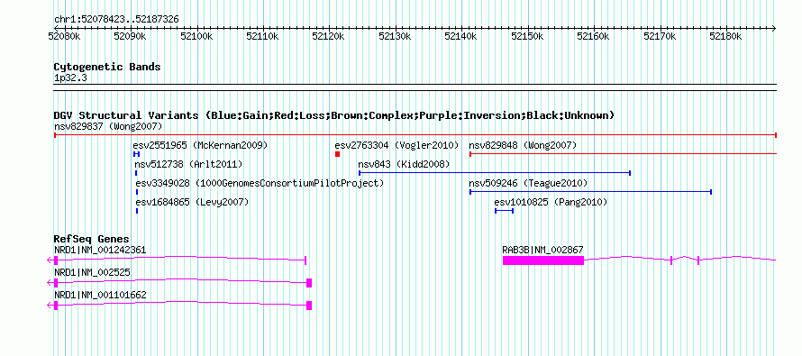Click the nsv829848 (Wong2007) label
The width and height of the screenshot is (802, 356).
523,145
